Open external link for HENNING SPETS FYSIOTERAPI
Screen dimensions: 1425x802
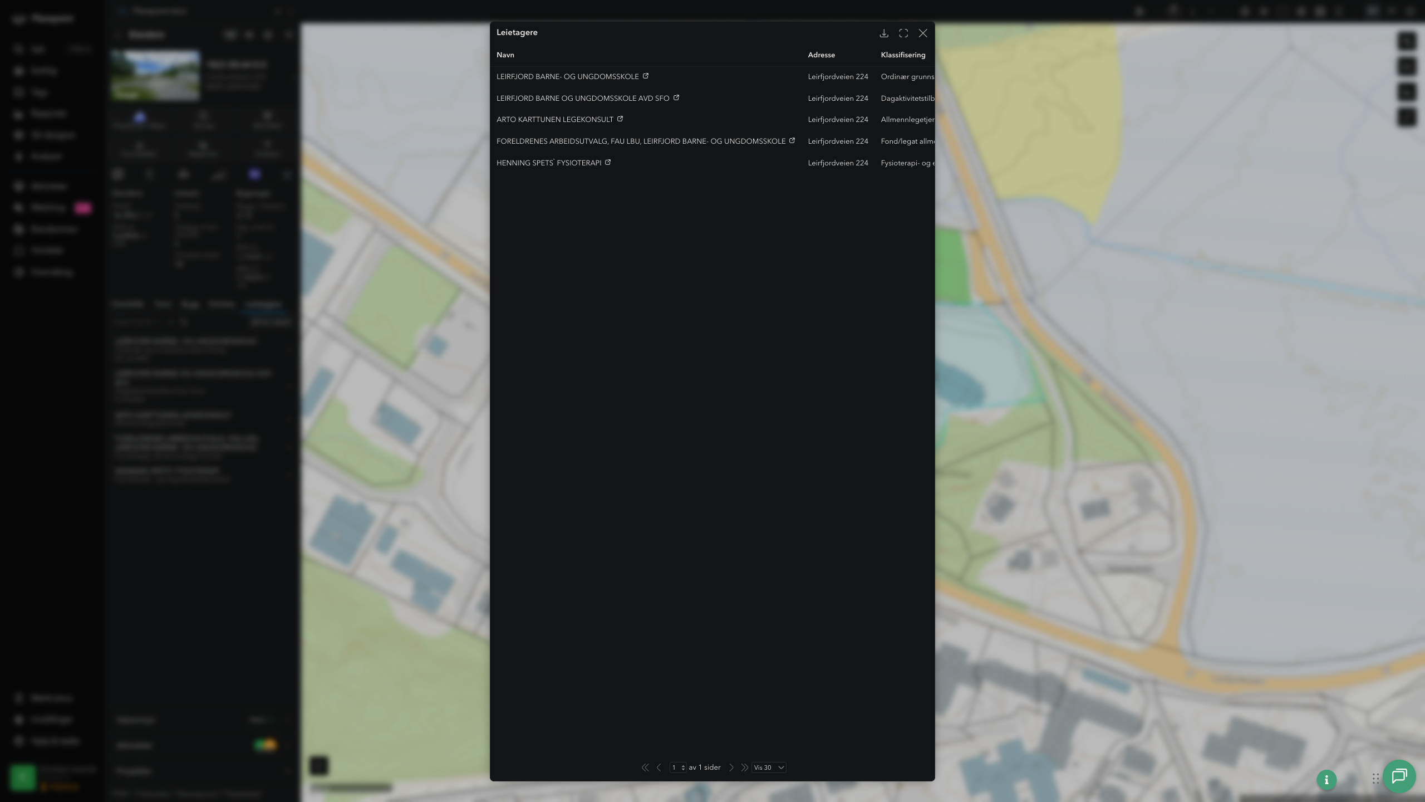[608, 162]
